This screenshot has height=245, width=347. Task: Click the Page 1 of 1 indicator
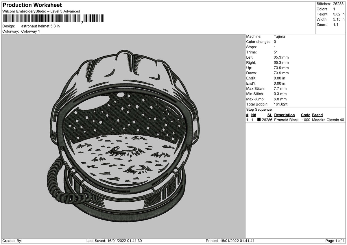click(x=335, y=241)
